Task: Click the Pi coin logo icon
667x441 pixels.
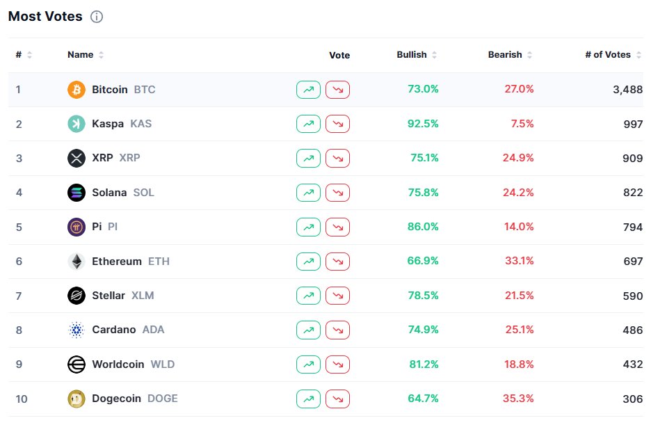Action: (77, 227)
